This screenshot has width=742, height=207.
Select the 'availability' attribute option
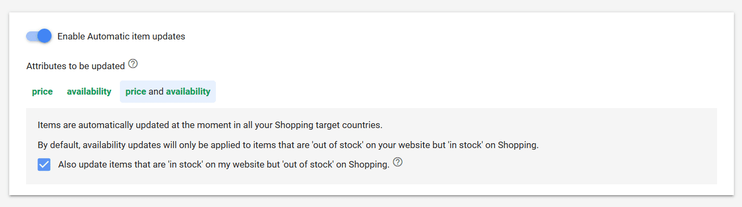click(x=89, y=91)
